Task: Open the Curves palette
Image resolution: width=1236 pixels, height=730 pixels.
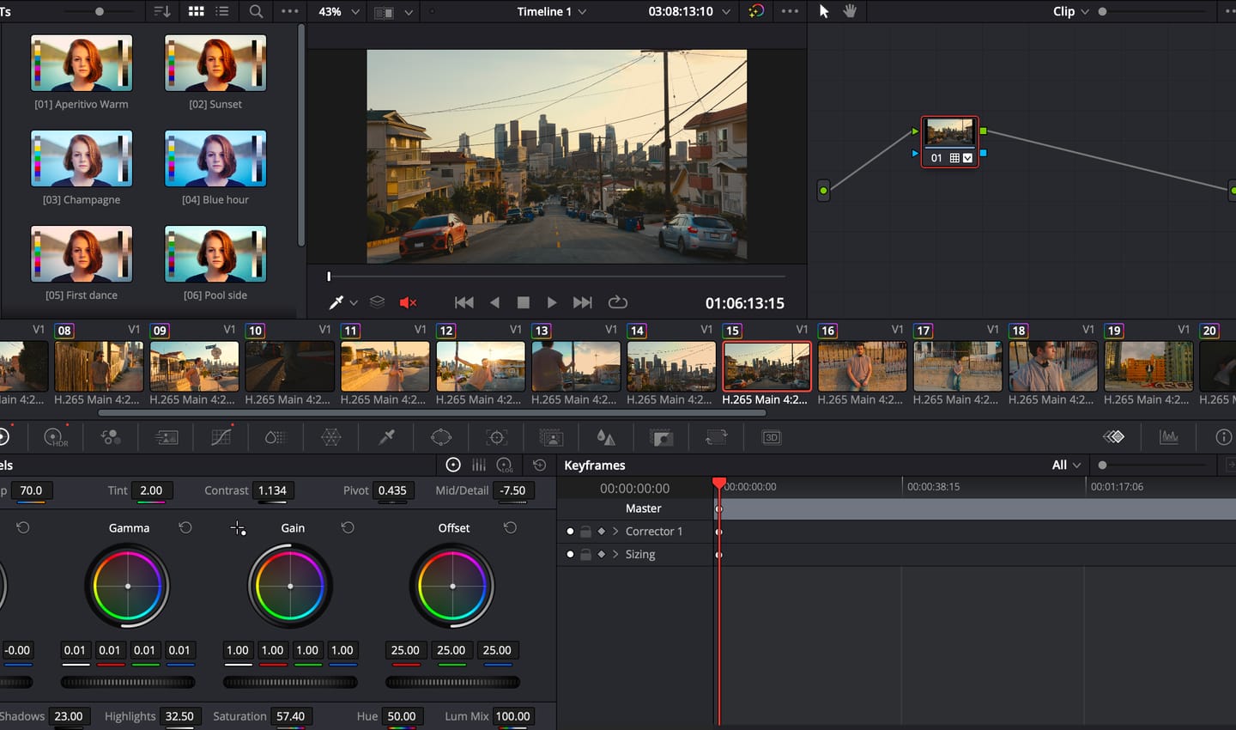Action: coord(221,438)
